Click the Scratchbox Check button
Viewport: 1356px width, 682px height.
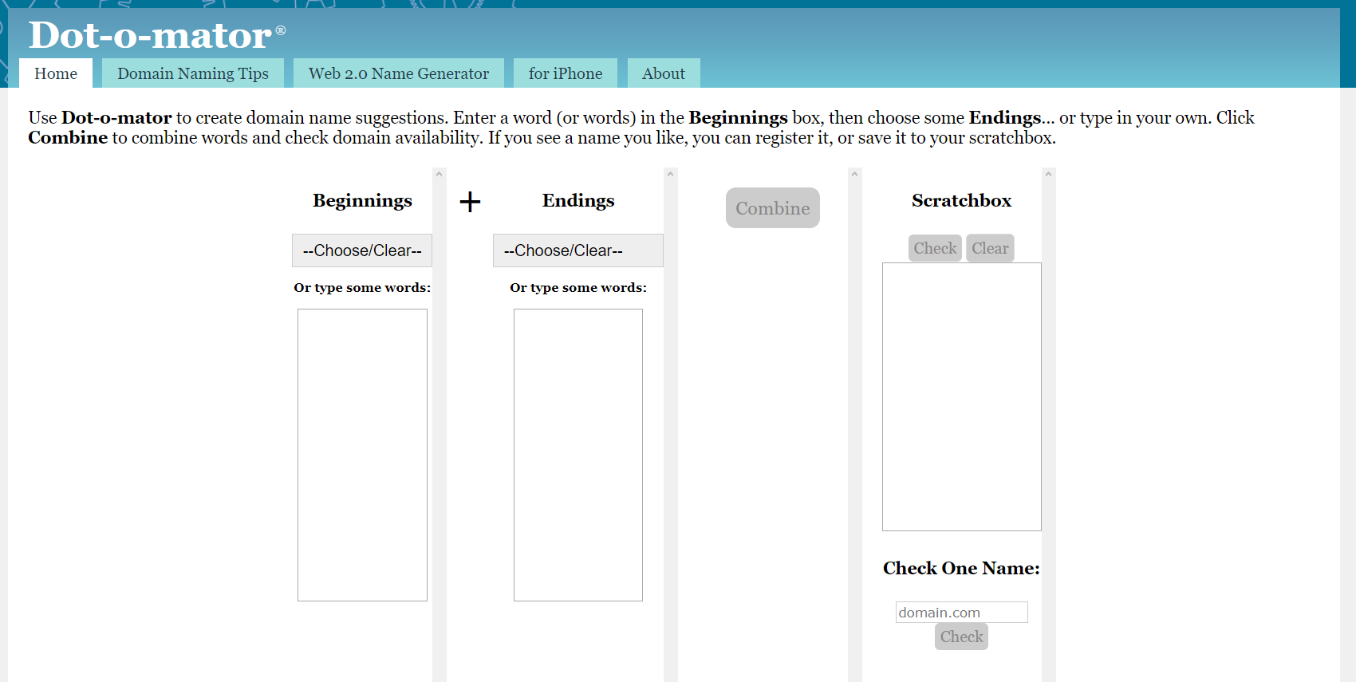935,248
